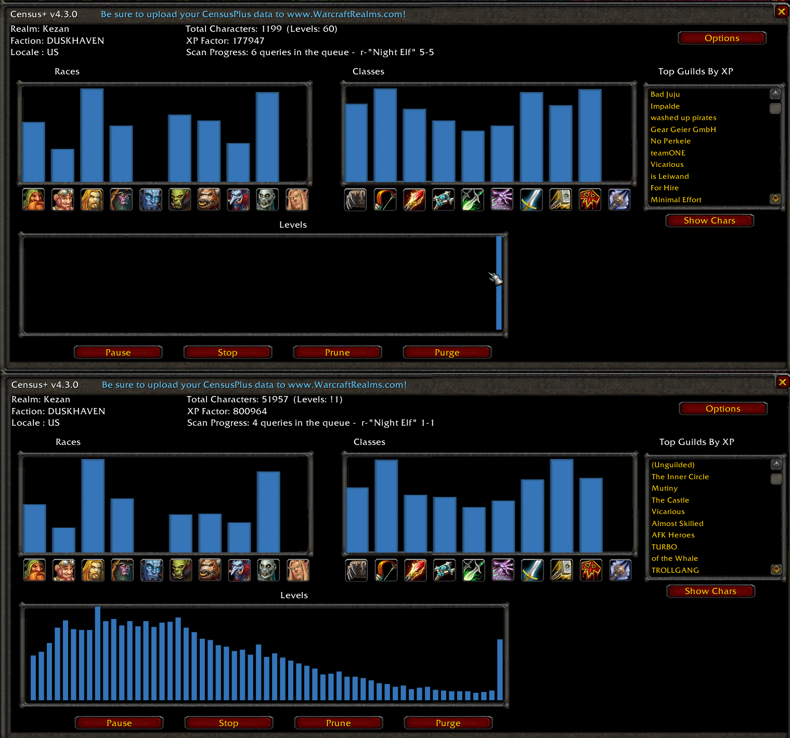Click the Druid claw class icon in the 1199-character window

(356, 200)
